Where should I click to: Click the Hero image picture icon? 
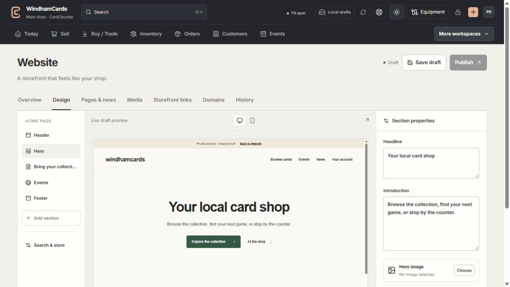coord(391,270)
